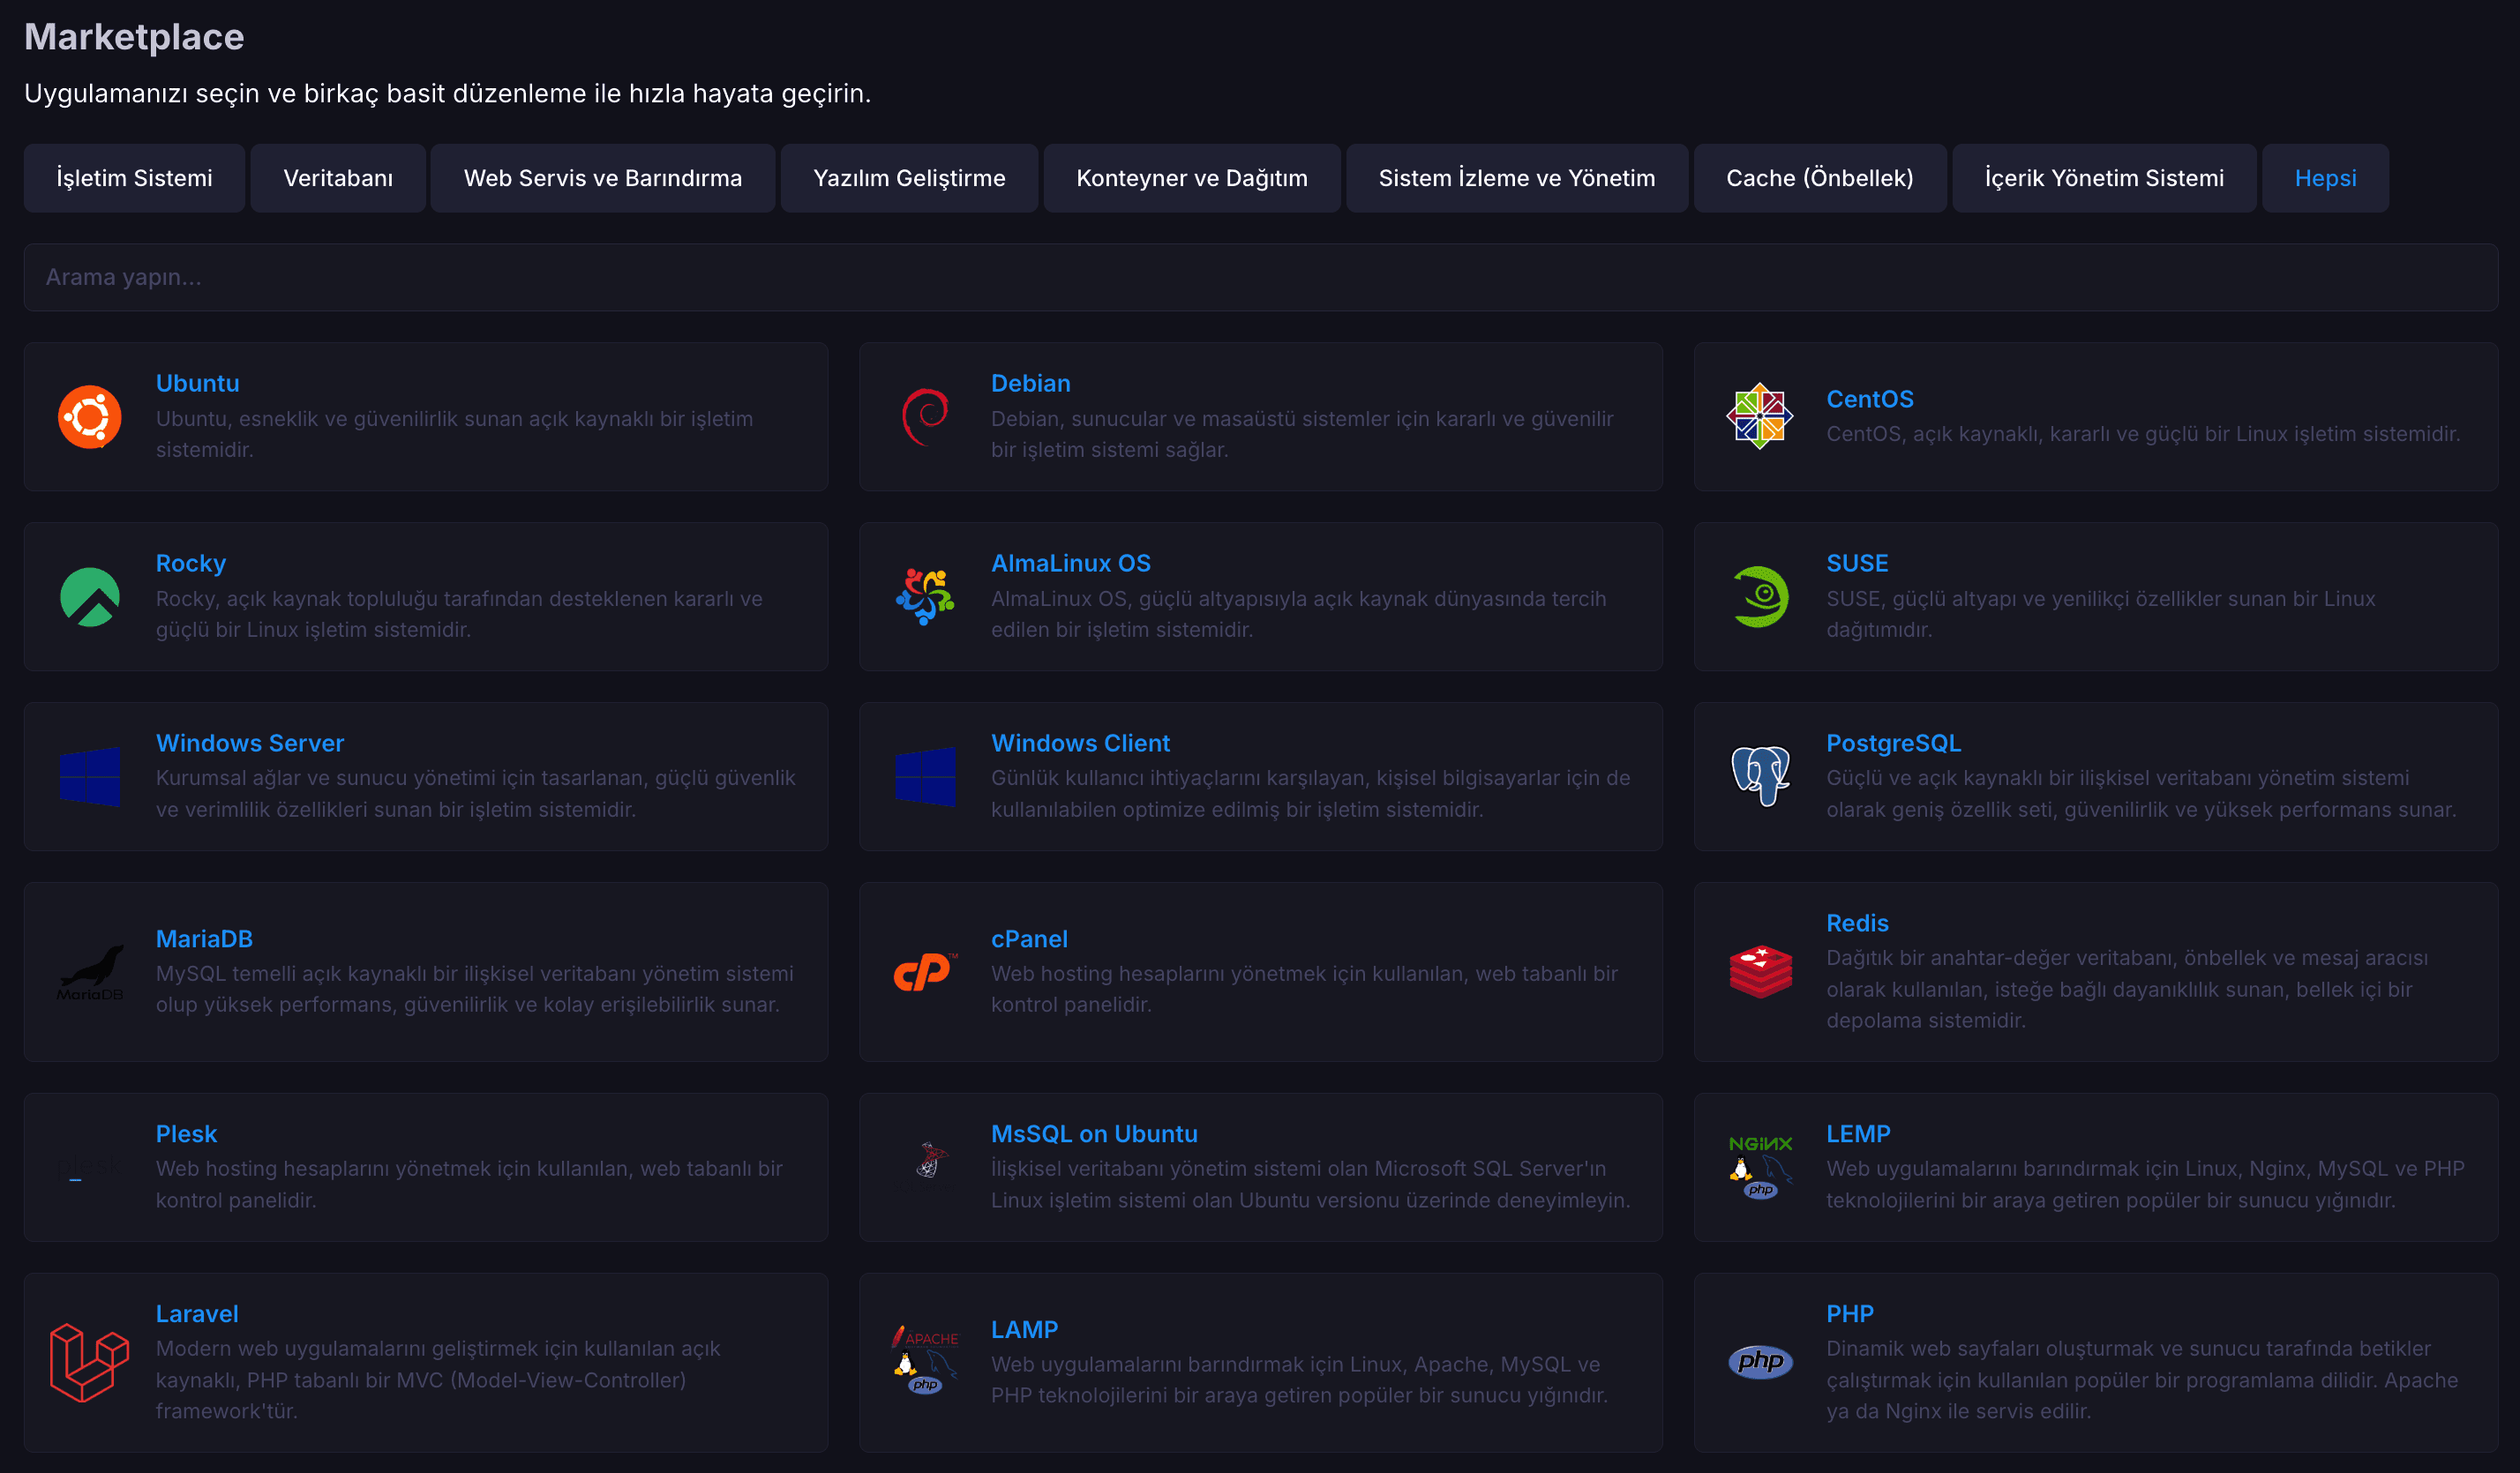Click the Rocky green mountain icon
This screenshot has height=1473, width=2520.
(x=89, y=596)
